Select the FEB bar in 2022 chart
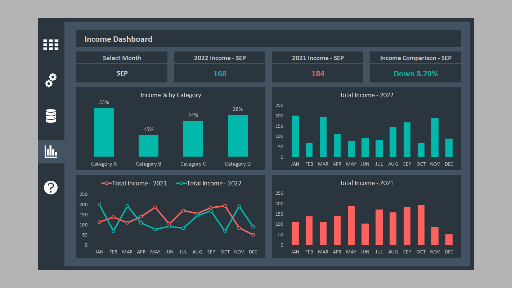Screen dimensions: 512x288 pyautogui.click(x=309, y=150)
